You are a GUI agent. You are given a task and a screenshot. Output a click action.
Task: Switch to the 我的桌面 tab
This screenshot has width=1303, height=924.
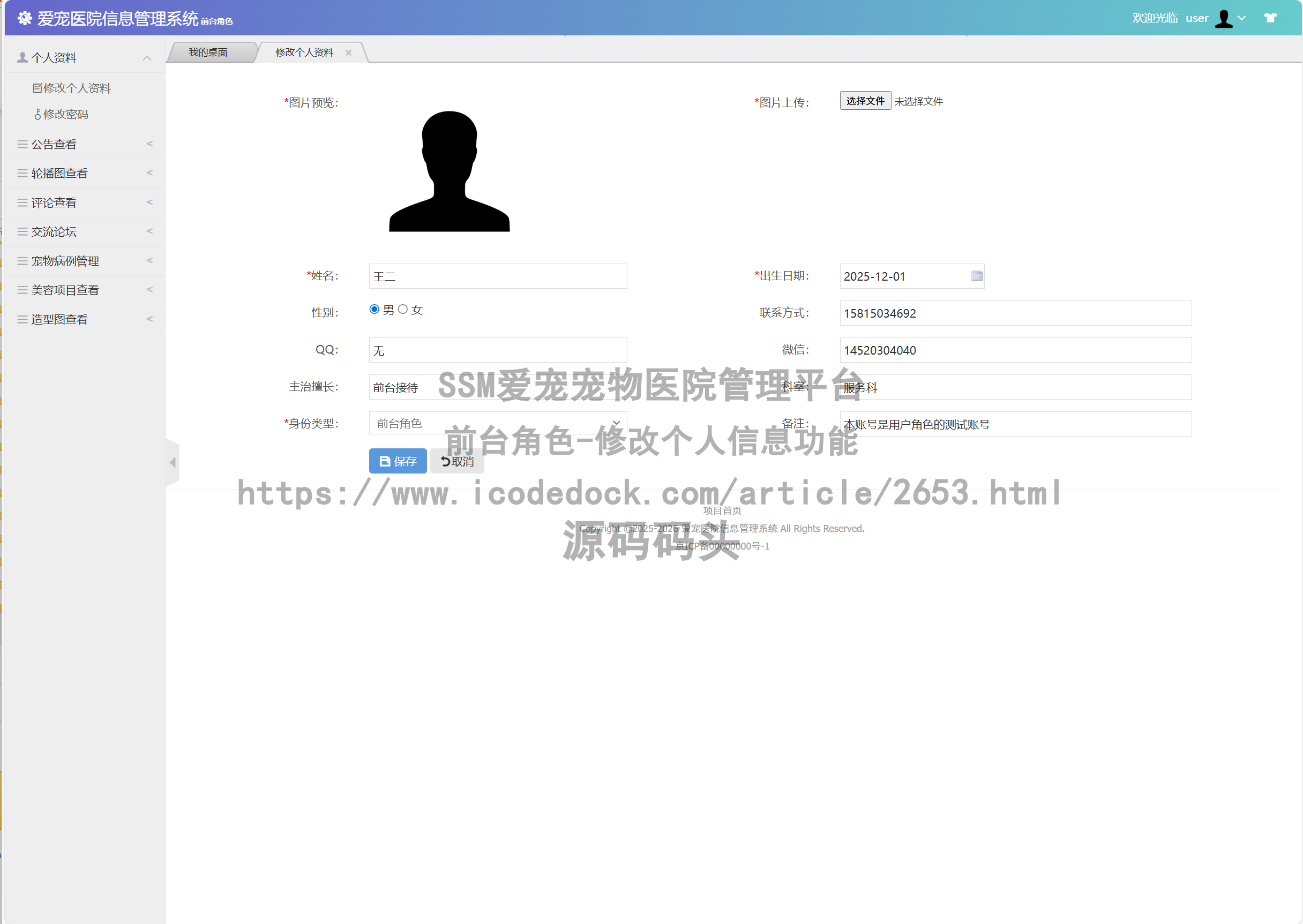209,52
